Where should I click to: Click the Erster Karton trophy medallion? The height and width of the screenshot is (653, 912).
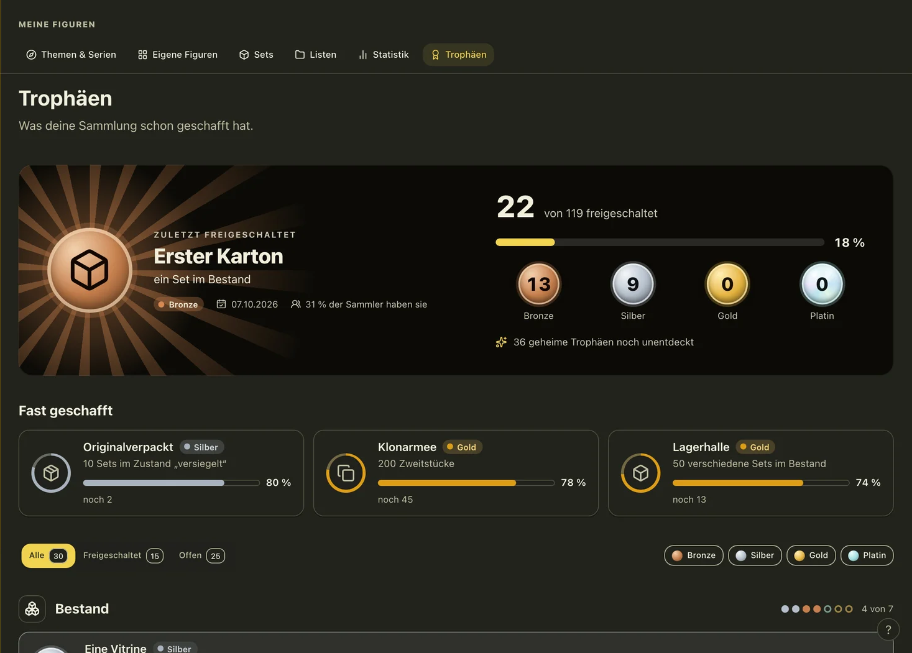click(x=90, y=270)
